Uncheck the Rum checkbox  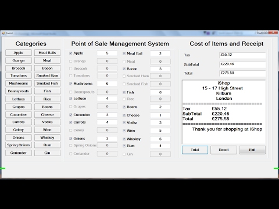pos(124,146)
